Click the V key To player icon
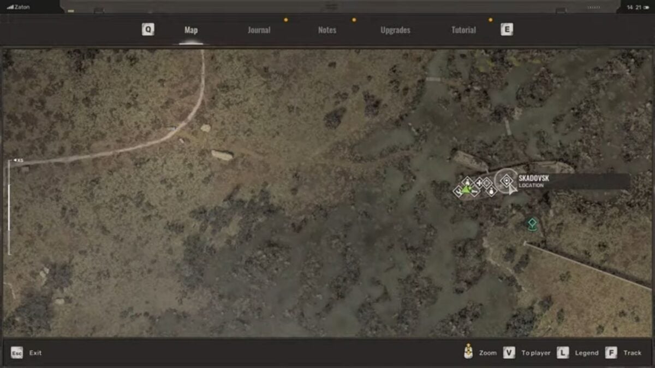The width and height of the screenshot is (655, 368). click(x=509, y=353)
